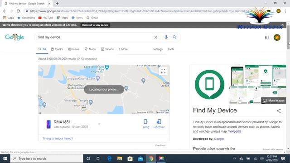The image size is (290, 163).
Task: Click Recover for the device
Action: (x=159, y=124)
